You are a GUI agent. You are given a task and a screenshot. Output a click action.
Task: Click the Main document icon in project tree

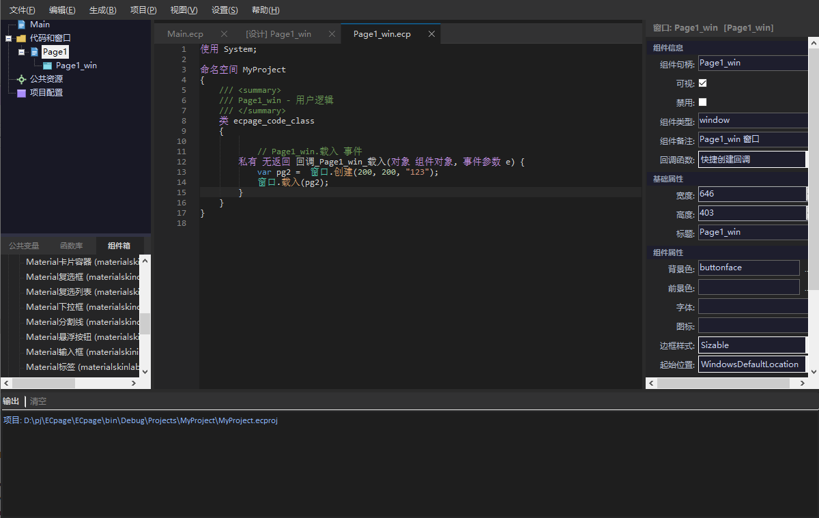(21, 25)
